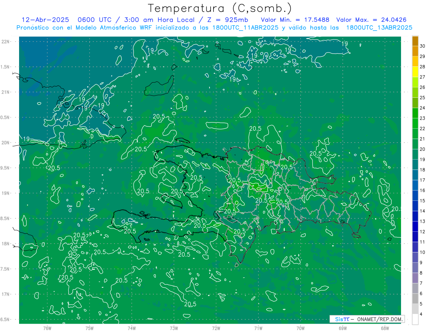This screenshot has height=333, width=432.
Task: Click the "75W" longitude axis label
Action: [90, 328]
